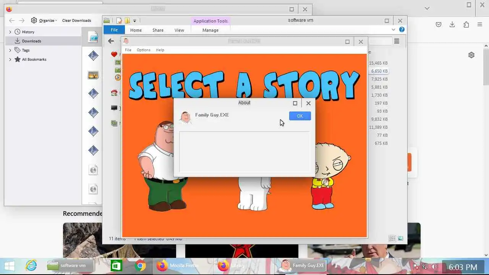Click the Favorites heart icon in Explorer
This screenshot has height=275, width=489.
[x=114, y=55]
